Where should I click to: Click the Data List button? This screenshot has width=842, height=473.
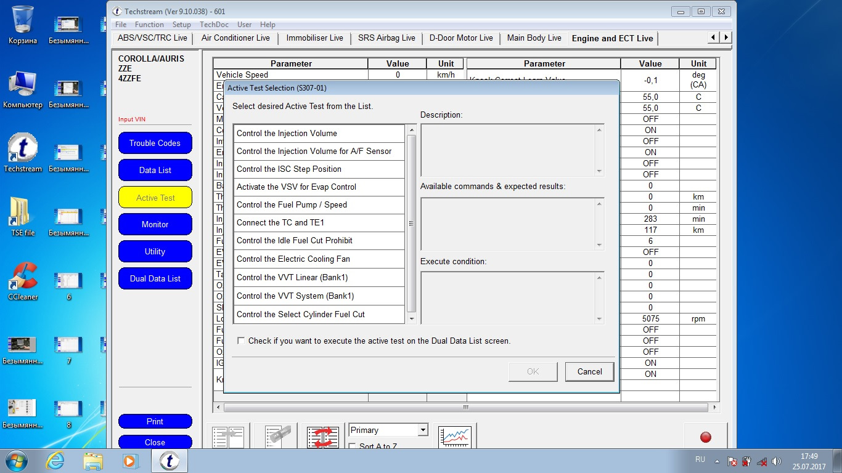click(x=155, y=170)
